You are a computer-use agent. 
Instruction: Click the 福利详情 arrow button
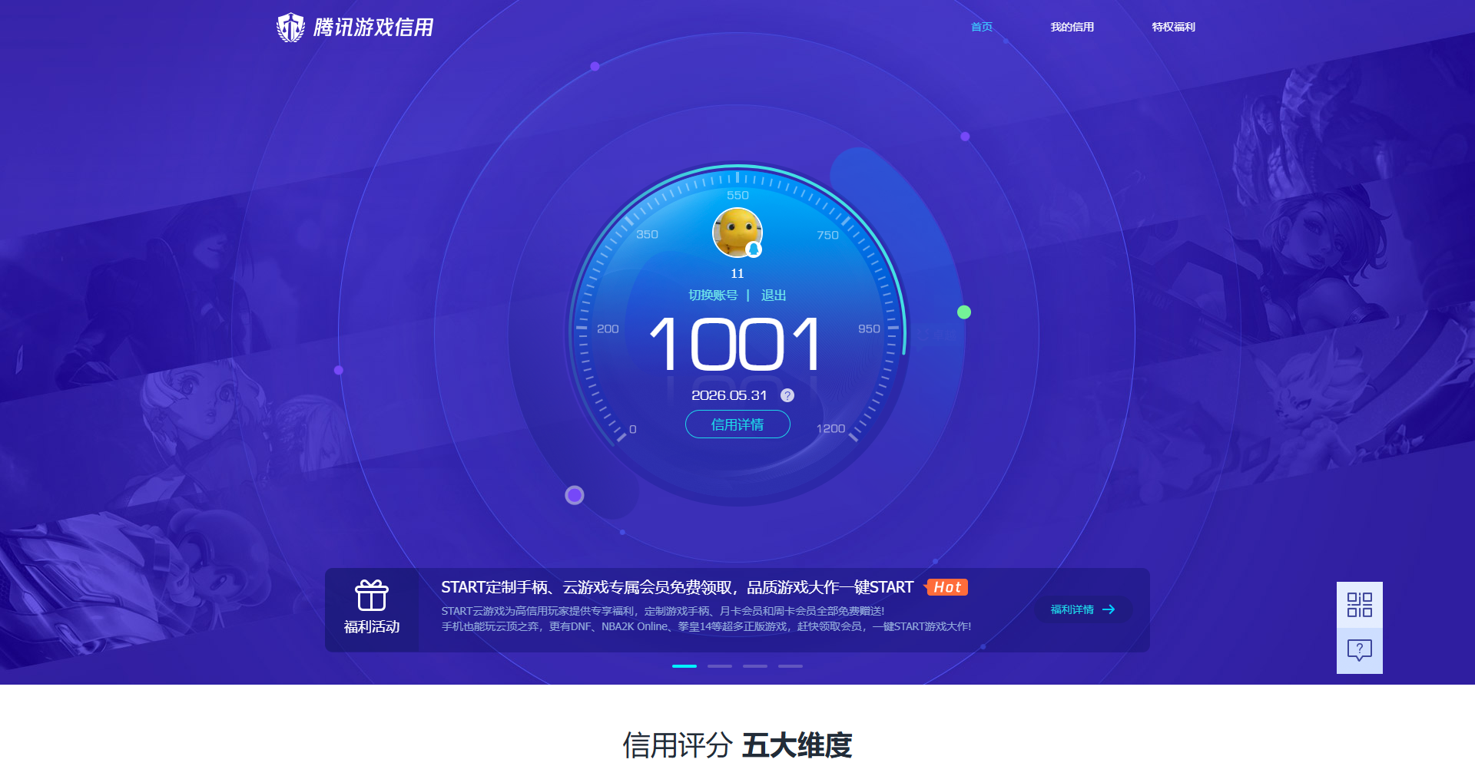coord(1083,609)
